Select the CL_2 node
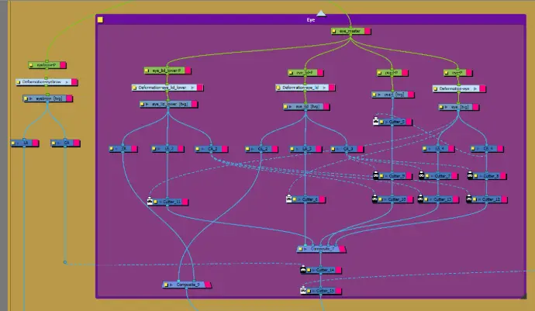535x311 pixels. 261,149
